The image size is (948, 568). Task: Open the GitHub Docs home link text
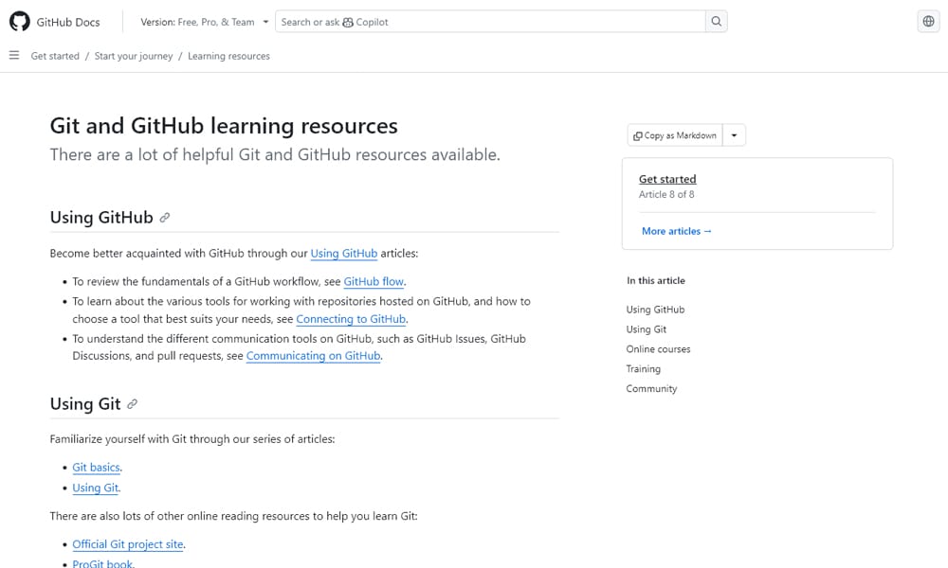coord(67,23)
